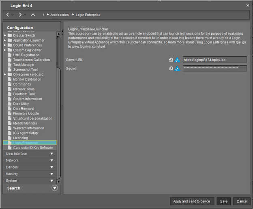Focus the Secret password field
Image resolution: width=253 pixels, height=209 pixels.
(x=214, y=68)
